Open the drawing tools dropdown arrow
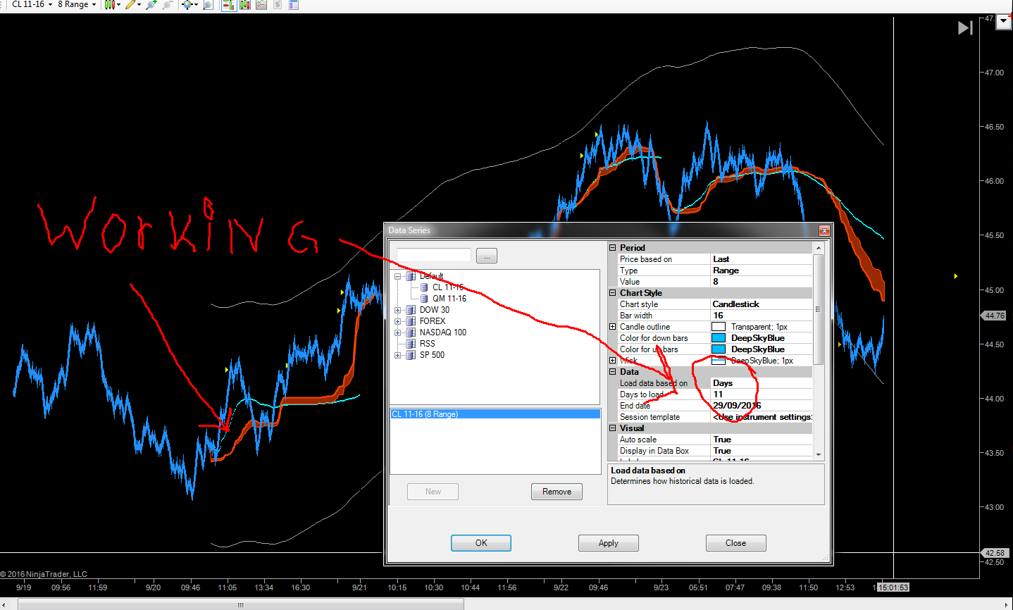 click(139, 4)
